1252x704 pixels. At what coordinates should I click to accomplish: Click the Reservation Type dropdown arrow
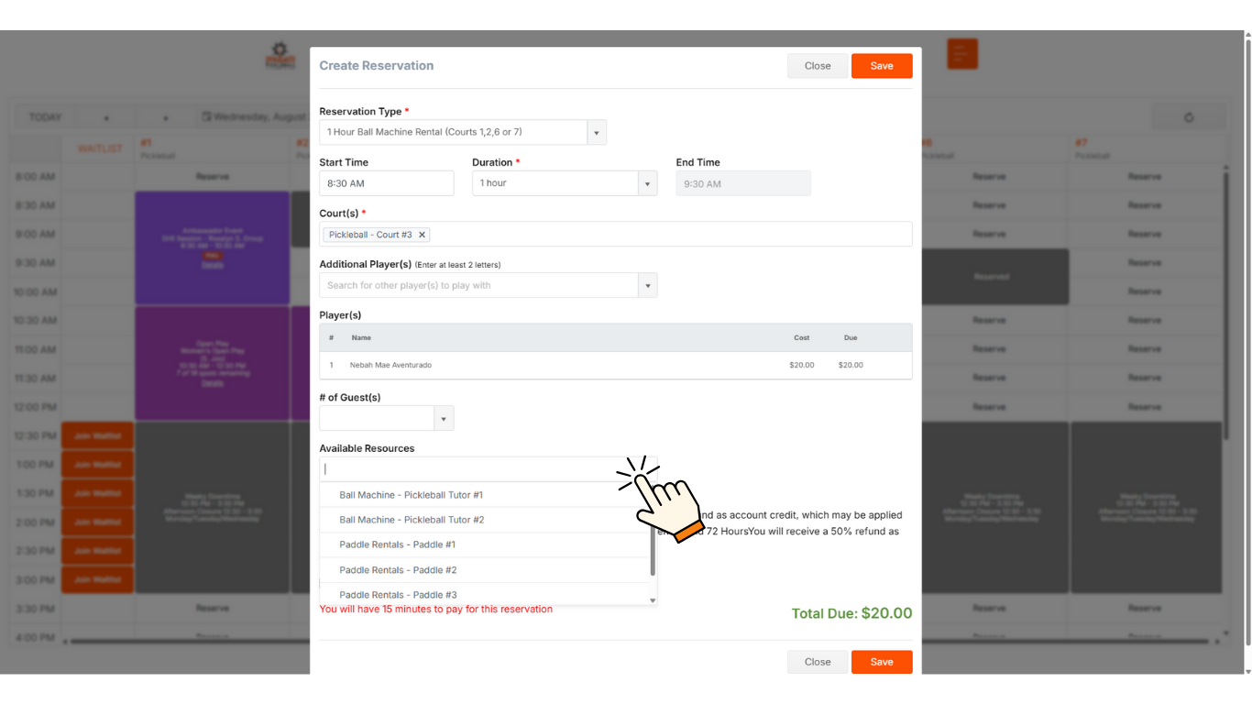point(597,132)
